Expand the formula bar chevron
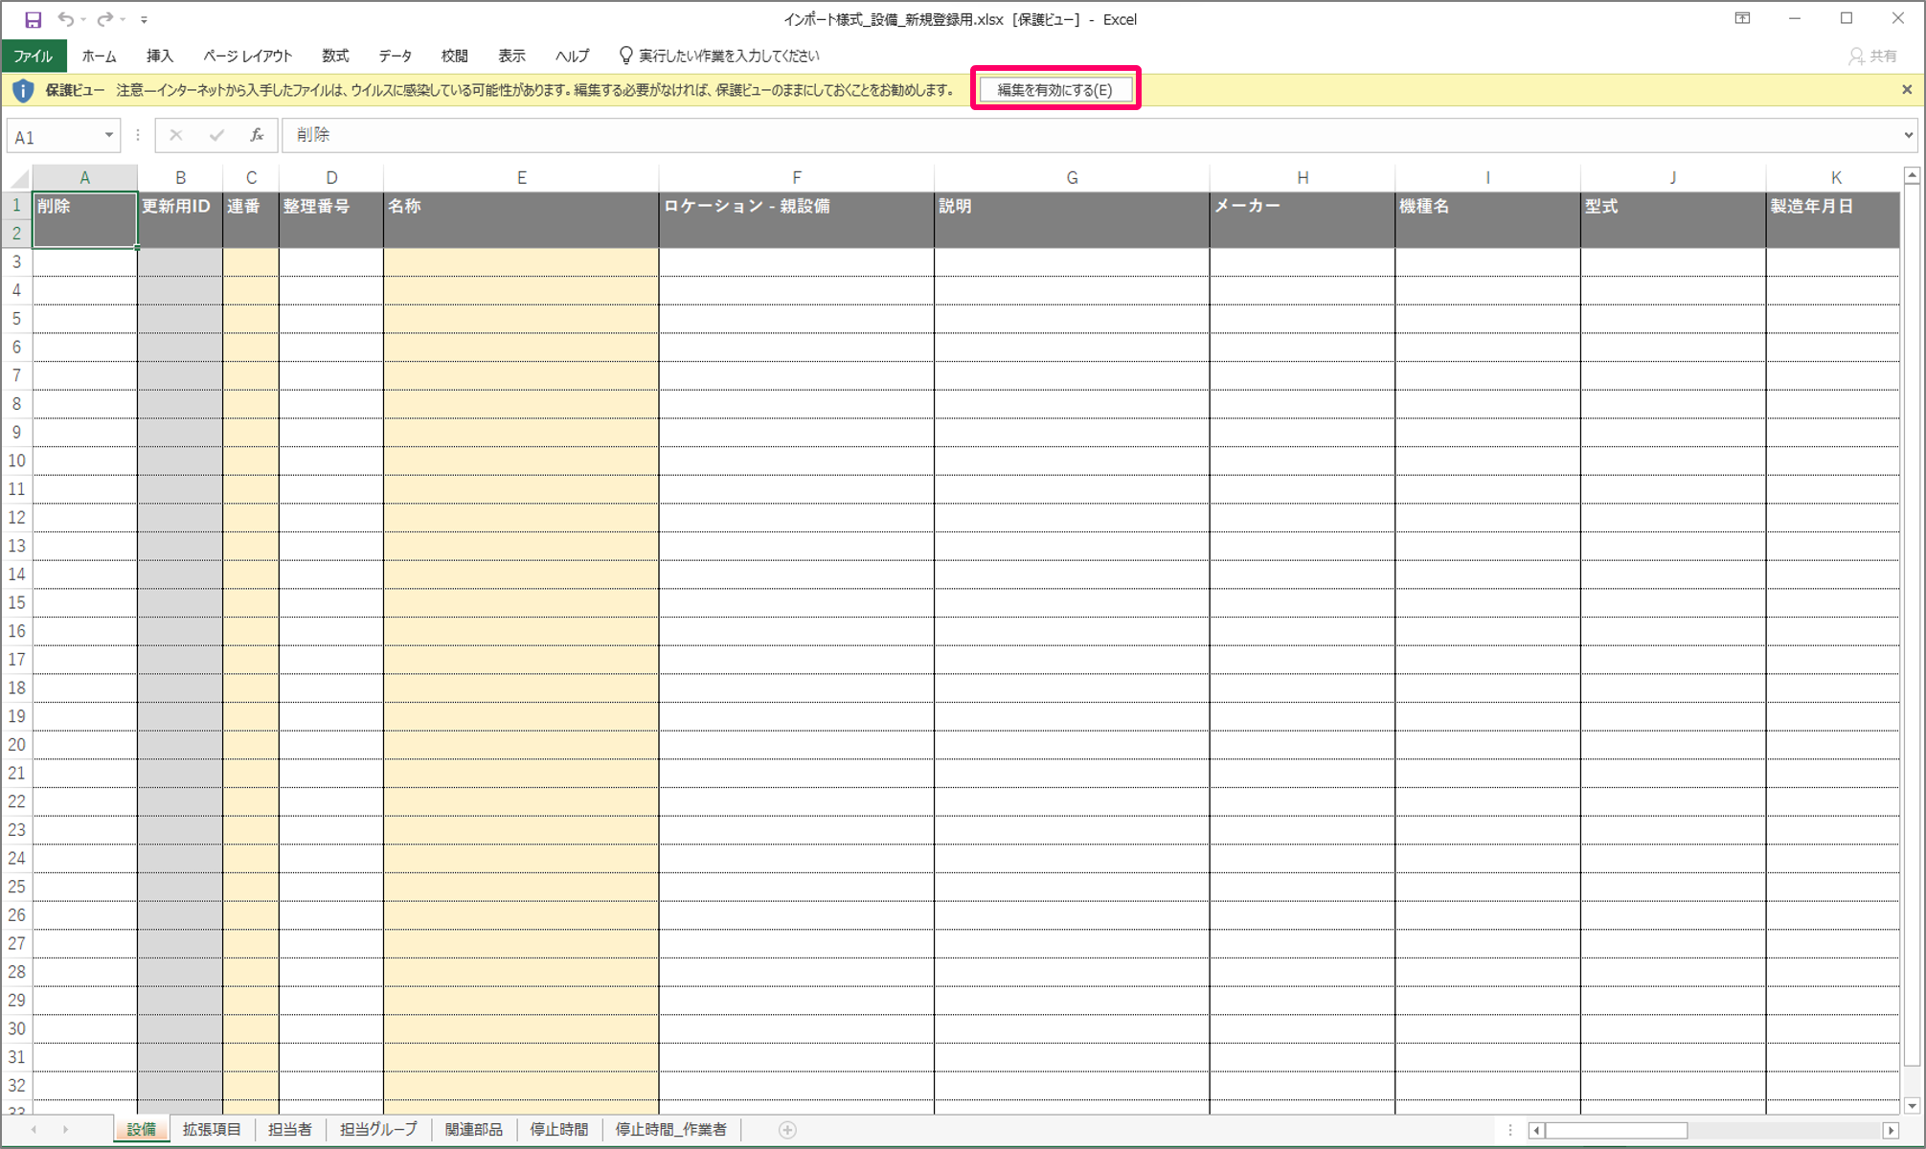This screenshot has height=1149, width=1926. tap(1908, 135)
